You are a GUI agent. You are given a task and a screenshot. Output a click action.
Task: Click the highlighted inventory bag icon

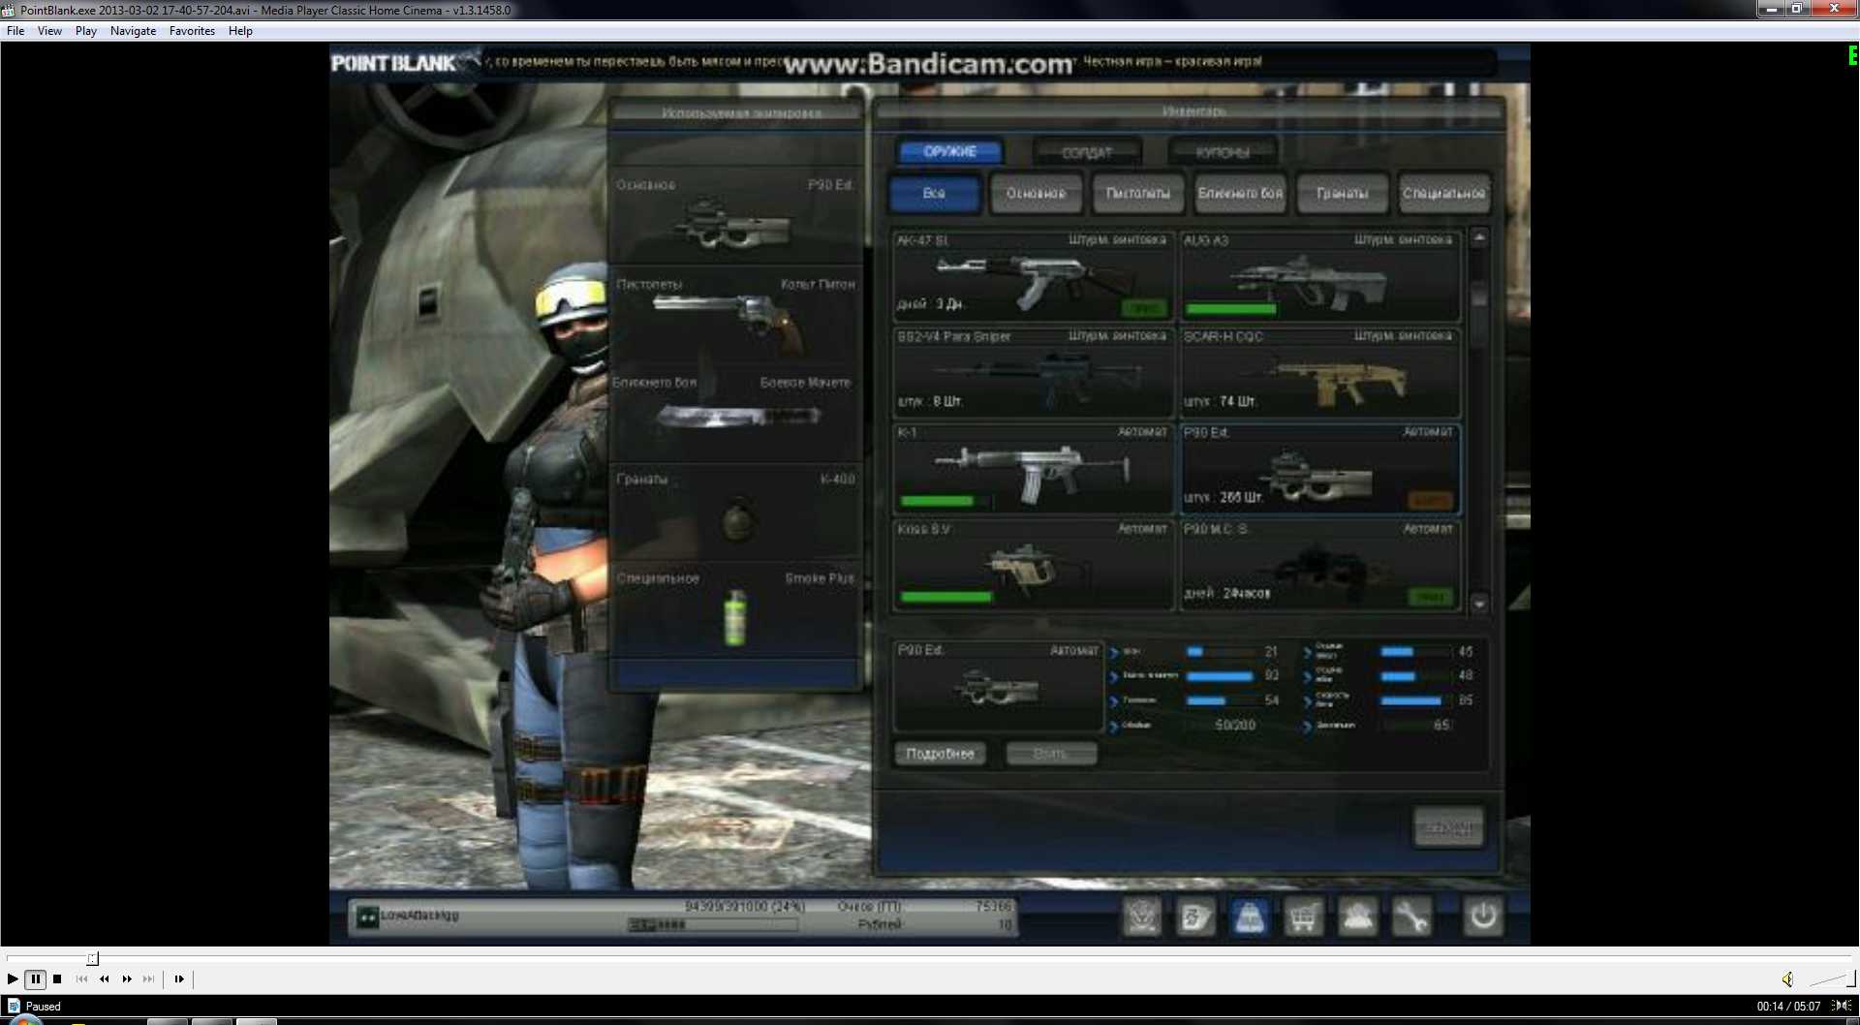pyautogui.click(x=1250, y=916)
